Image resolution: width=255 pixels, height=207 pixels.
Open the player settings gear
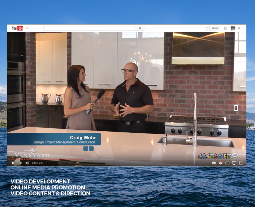[221, 163]
